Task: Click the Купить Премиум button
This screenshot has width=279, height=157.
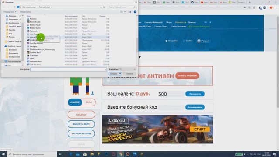Action: pyautogui.click(x=187, y=76)
